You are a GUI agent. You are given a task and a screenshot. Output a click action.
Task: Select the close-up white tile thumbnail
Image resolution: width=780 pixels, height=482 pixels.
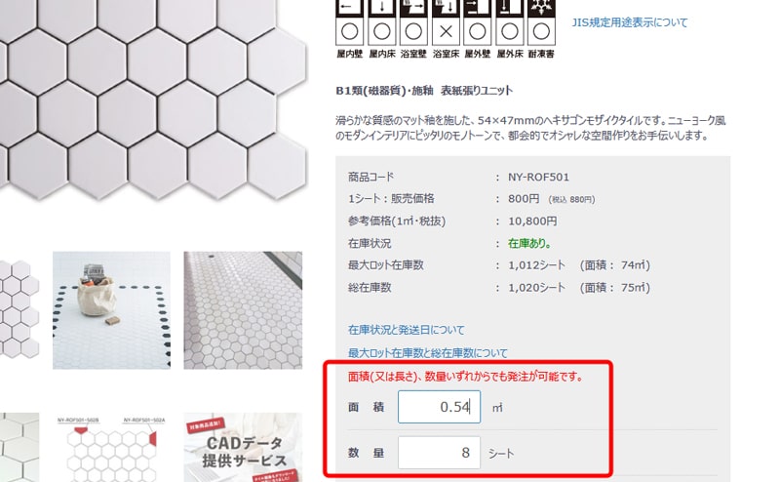point(19,447)
